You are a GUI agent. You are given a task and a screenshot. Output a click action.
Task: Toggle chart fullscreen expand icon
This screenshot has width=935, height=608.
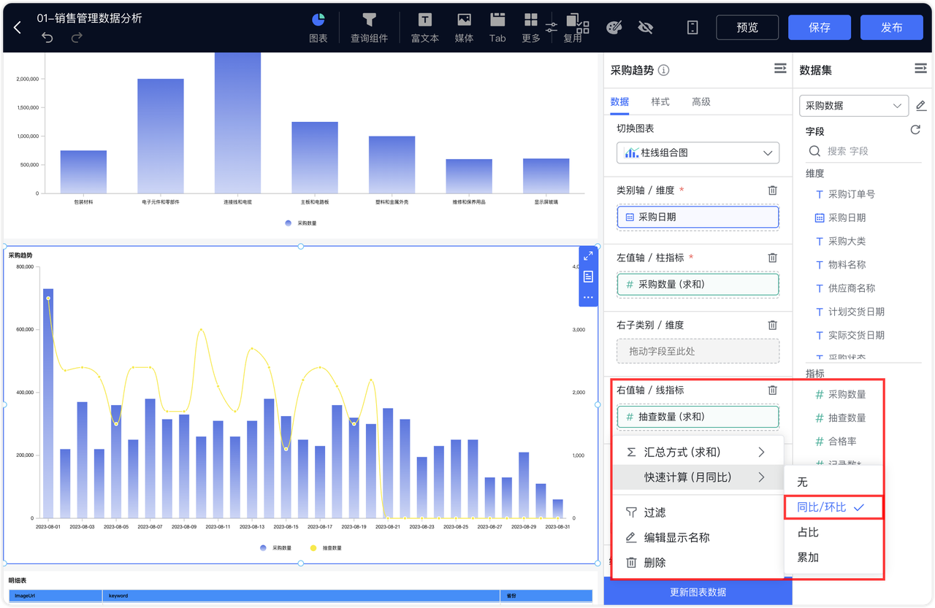[x=587, y=256]
